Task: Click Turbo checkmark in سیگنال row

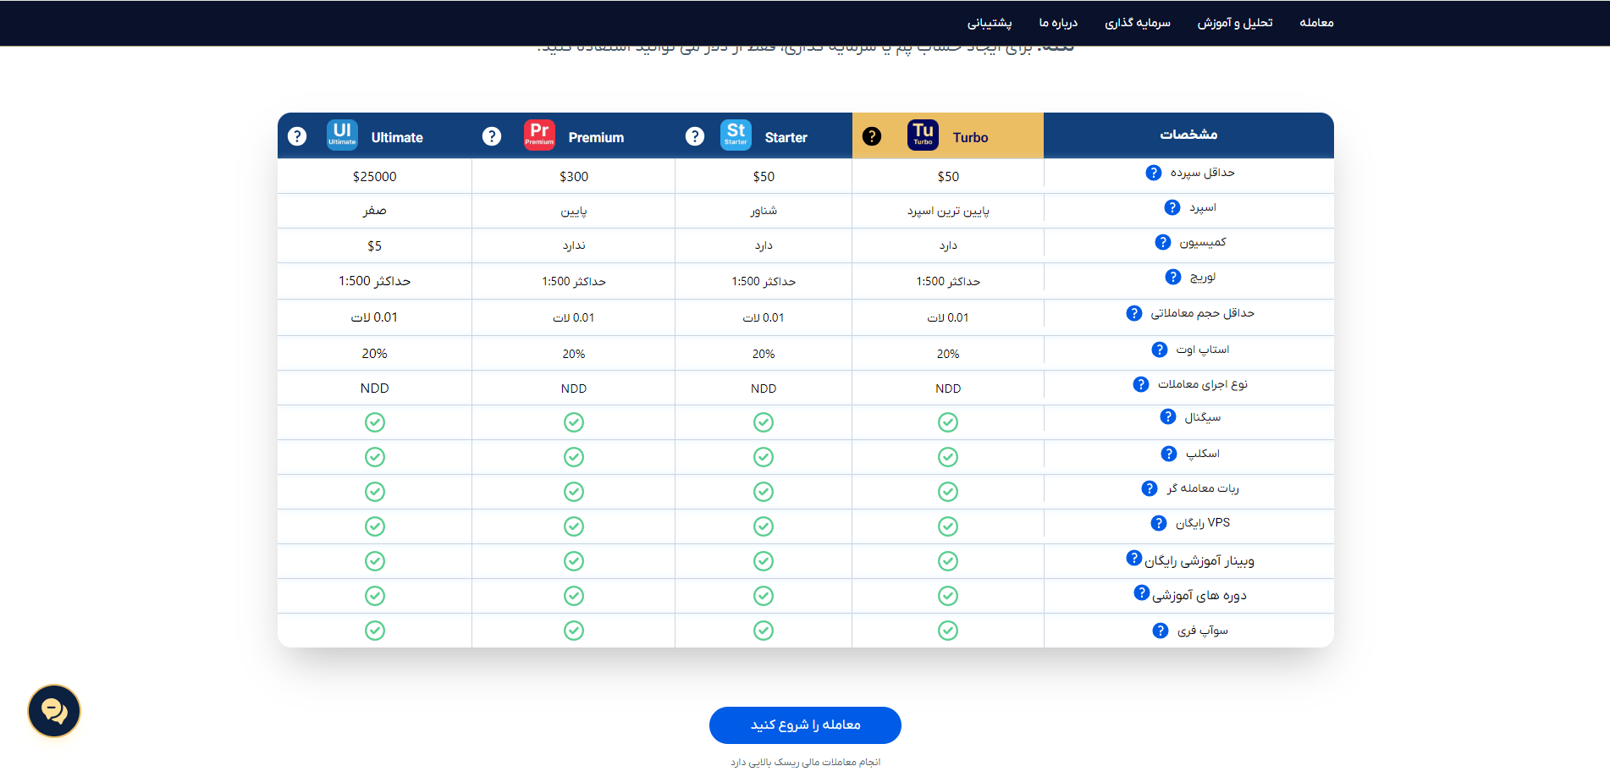Action: coord(948,422)
